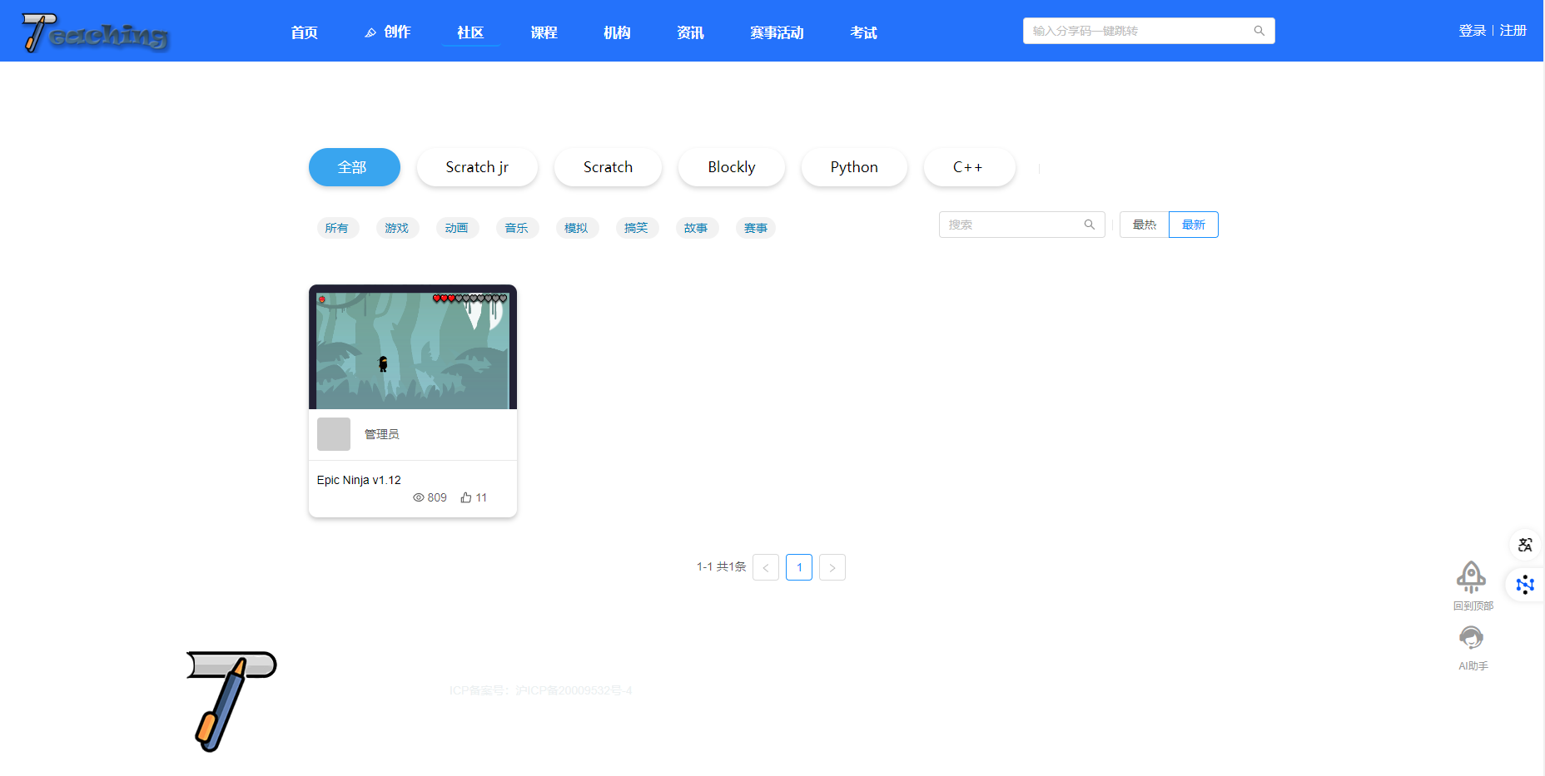1545x776 pixels.
Task: Click the 登录 link
Action: pyautogui.click(x=1471, y=31)
